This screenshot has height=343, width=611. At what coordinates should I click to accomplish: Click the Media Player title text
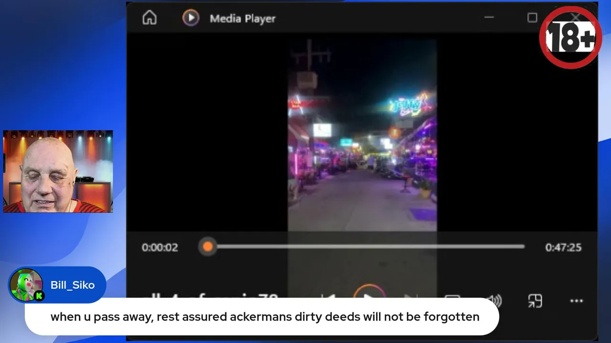[242, 19]
